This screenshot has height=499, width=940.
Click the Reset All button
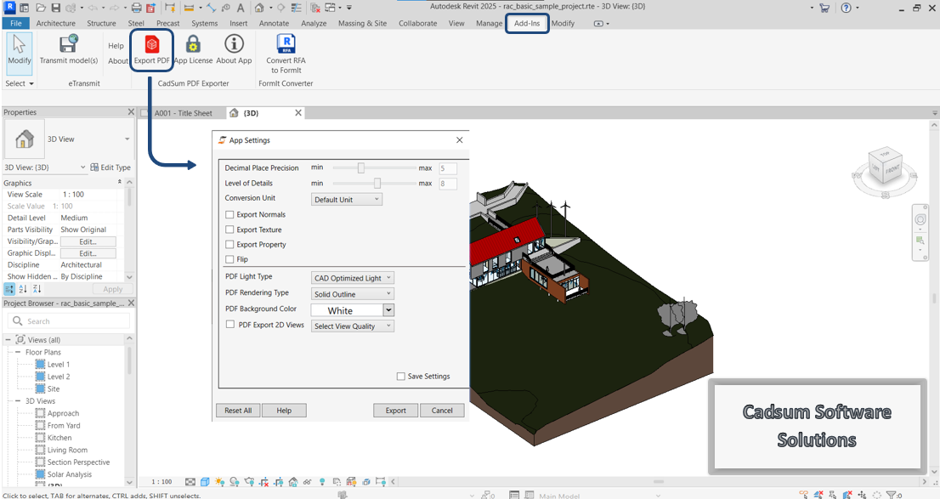[237, 410]
